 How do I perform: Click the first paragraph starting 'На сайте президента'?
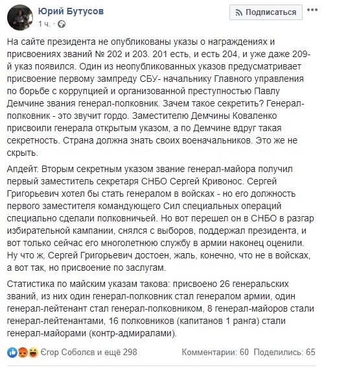[x=159, y=97]
